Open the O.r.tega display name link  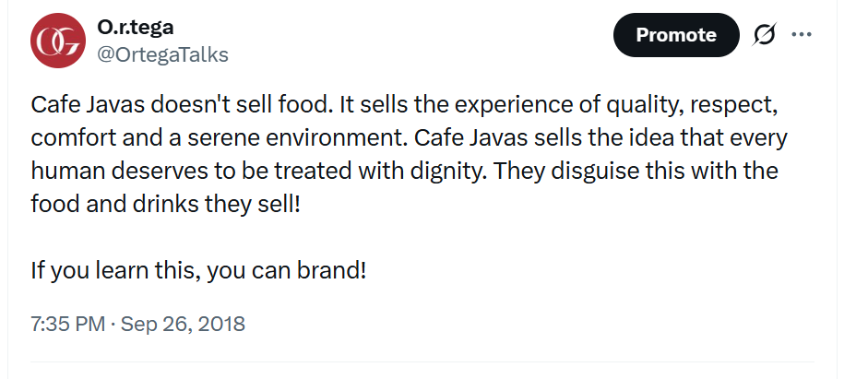pyautogui.click(x=135, y=28)
